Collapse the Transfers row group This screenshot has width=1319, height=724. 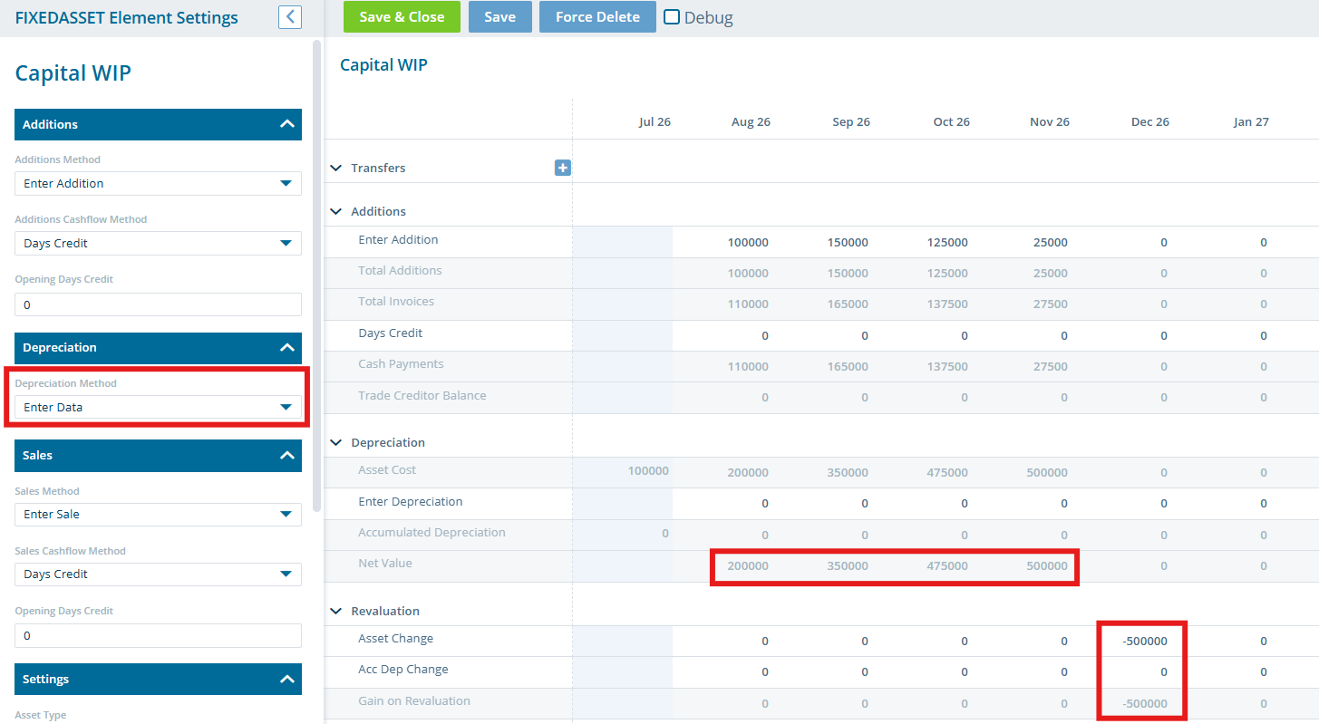336,168
